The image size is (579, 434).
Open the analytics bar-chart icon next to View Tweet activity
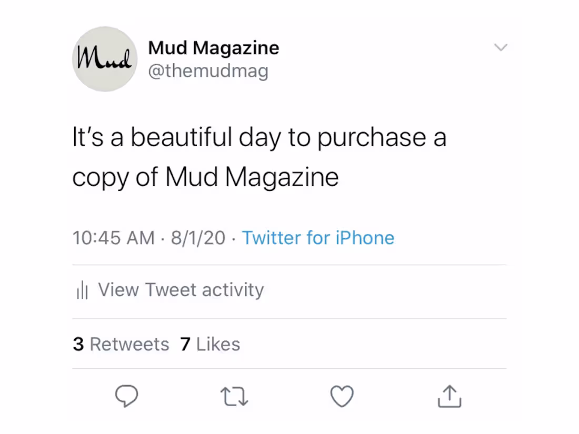click(82, 290)
